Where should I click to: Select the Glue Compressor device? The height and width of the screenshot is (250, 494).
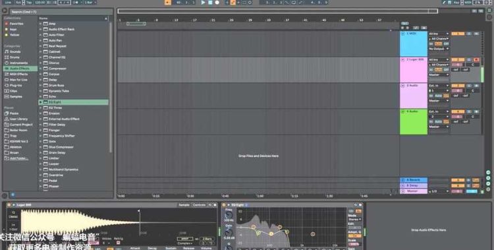coord(61,147)
